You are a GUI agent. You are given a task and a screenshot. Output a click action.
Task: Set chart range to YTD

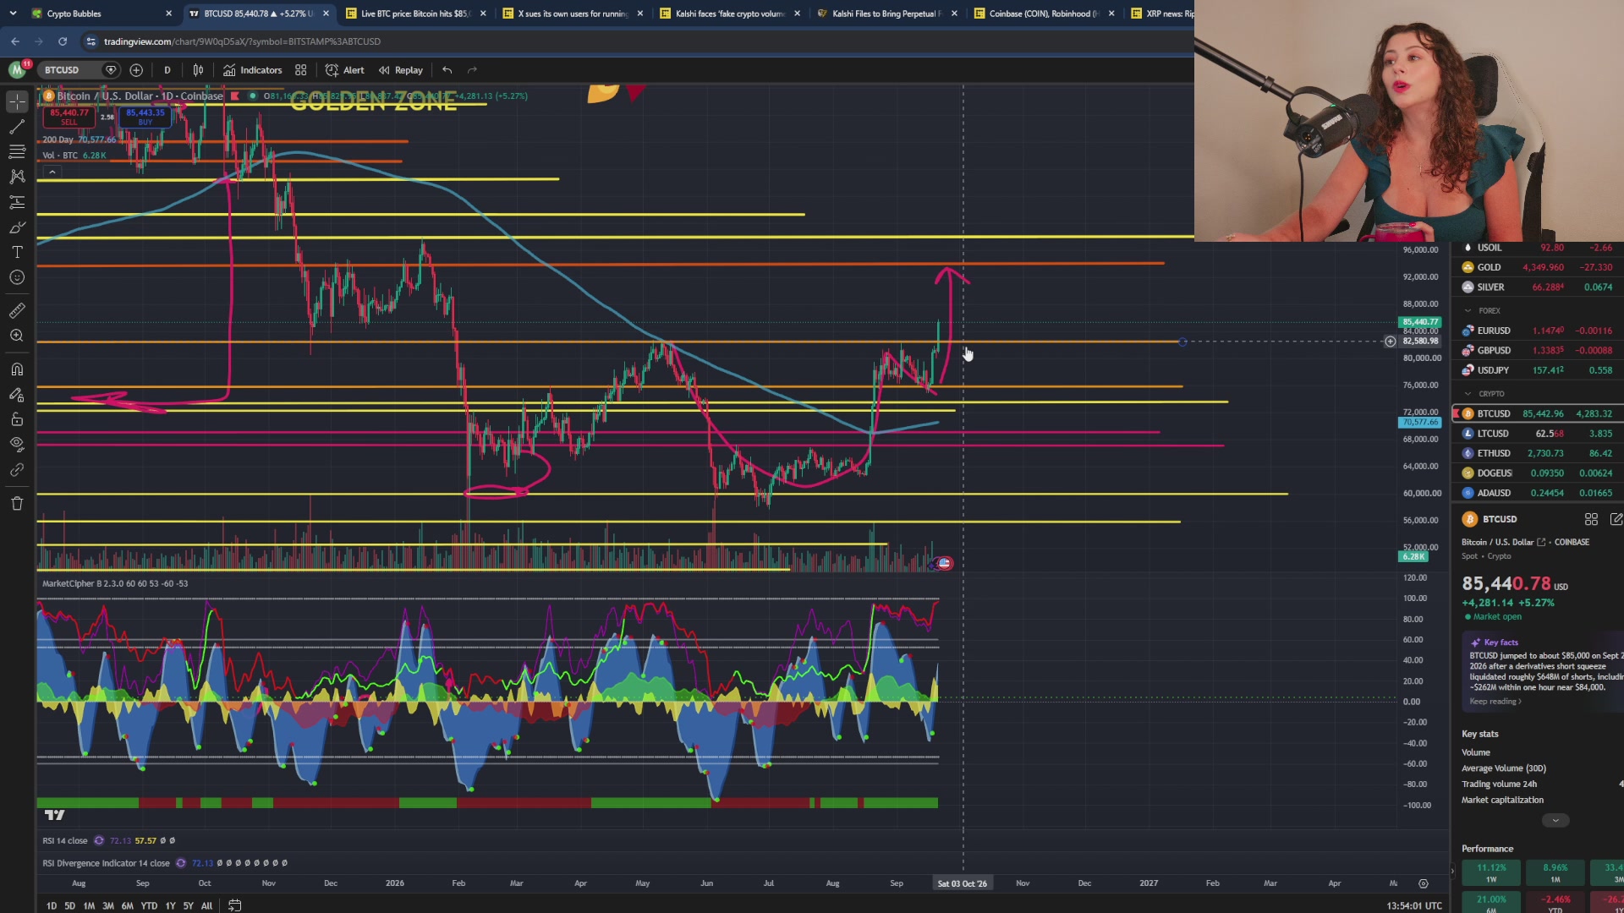tap(149, 905)
